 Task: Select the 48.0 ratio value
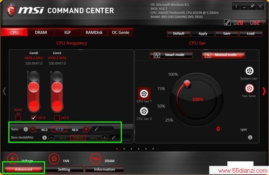pos(75,130)
